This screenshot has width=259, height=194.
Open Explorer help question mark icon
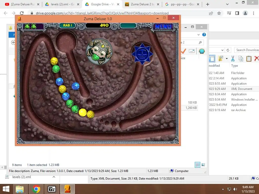click(204, 35)
